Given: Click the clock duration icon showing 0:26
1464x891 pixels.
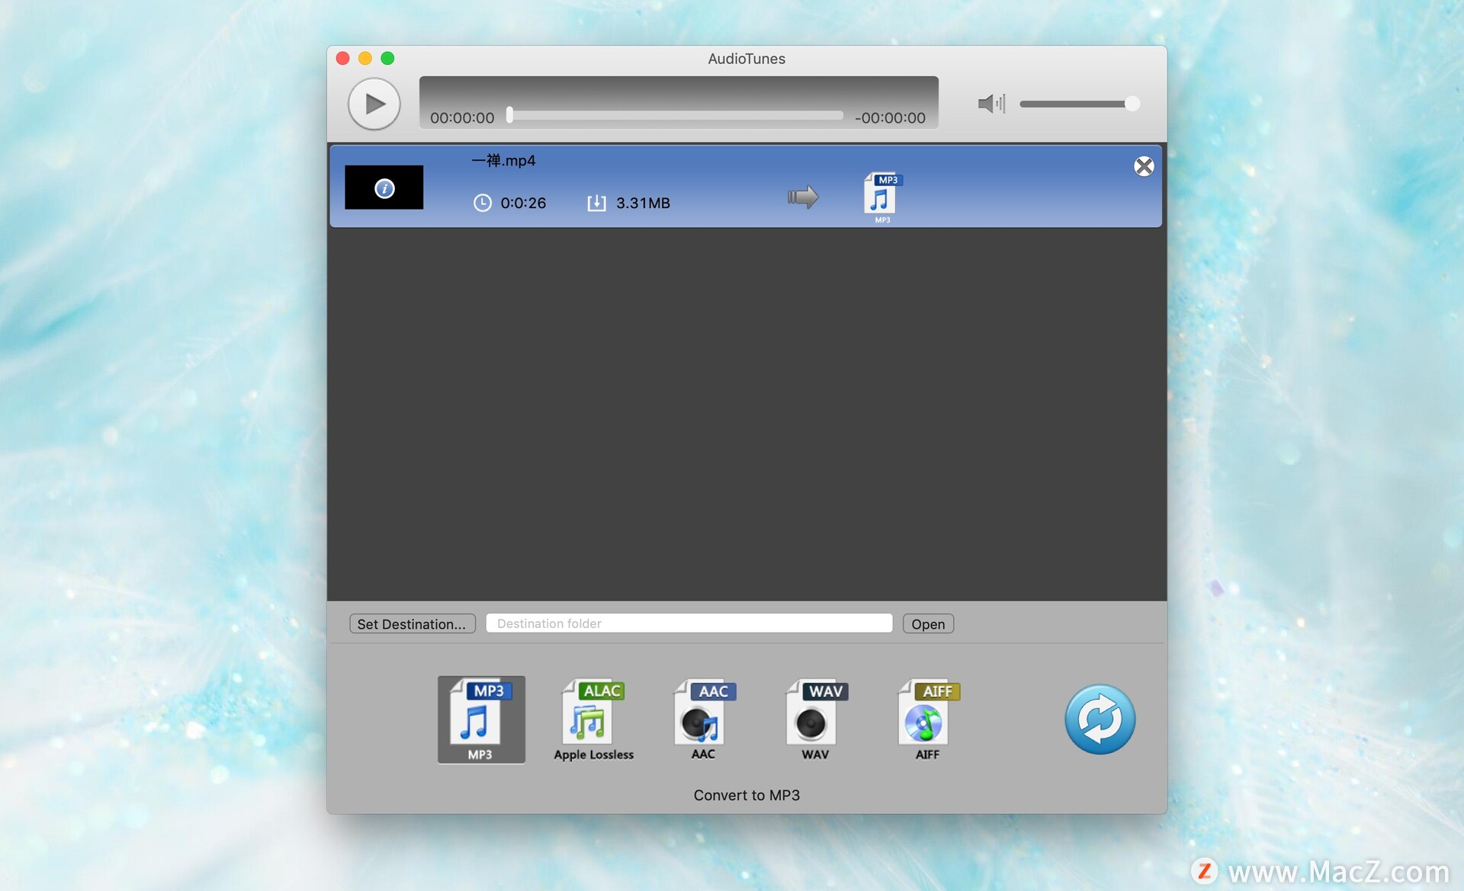Looking at the screenshot, I should [482, 203].
